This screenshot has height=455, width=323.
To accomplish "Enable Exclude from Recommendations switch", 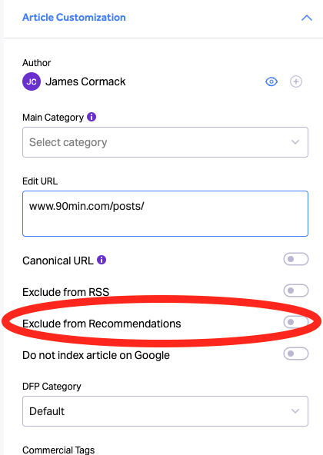I will tap(295, 322).
